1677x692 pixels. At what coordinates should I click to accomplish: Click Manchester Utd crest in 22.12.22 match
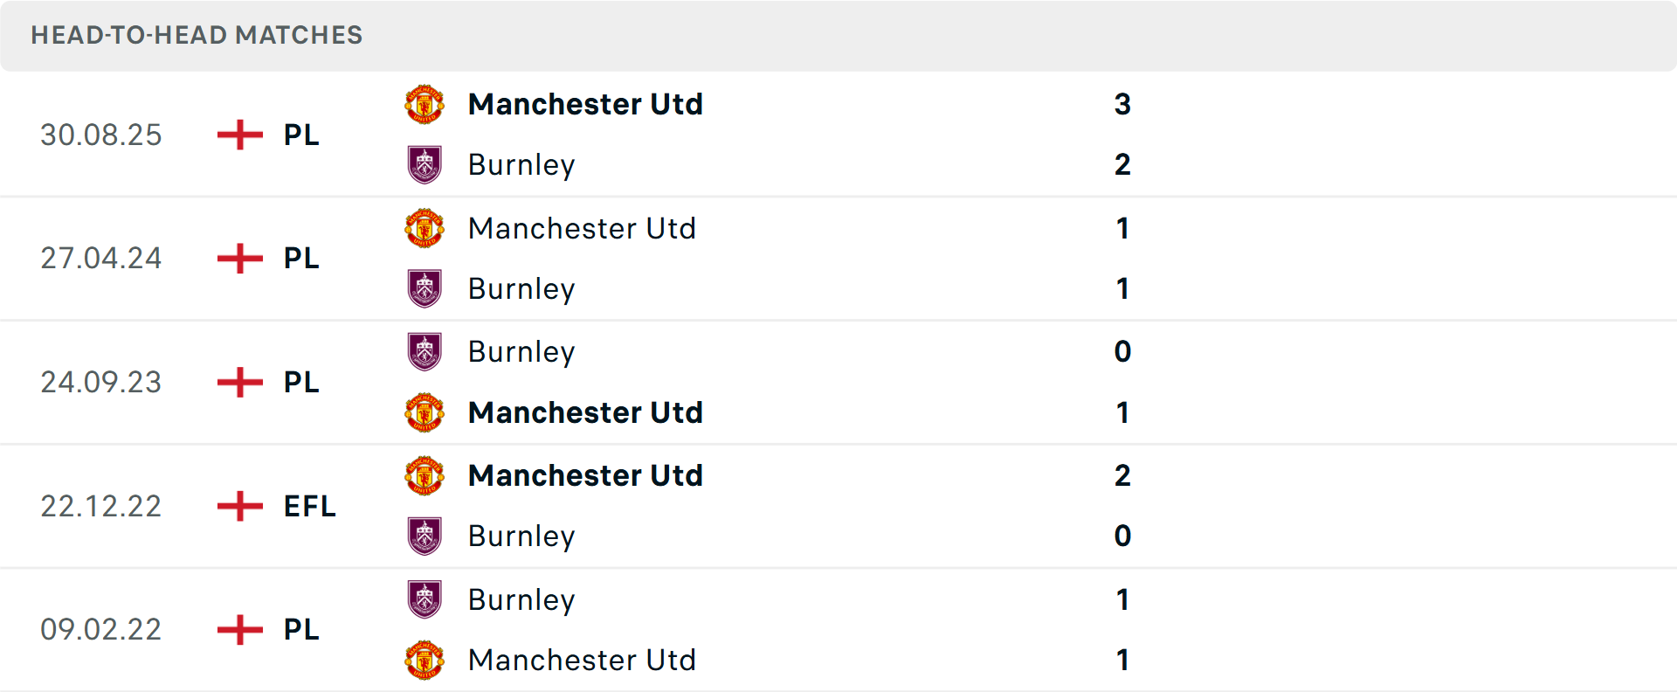(x=424, y=476)
